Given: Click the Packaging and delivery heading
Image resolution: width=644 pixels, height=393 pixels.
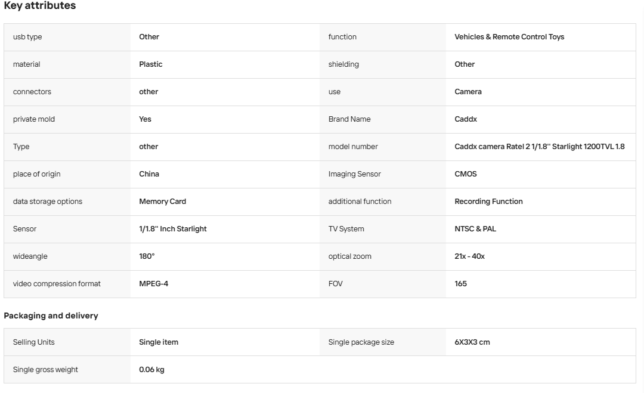Looking at the screenshot, I should pos(51,316).
